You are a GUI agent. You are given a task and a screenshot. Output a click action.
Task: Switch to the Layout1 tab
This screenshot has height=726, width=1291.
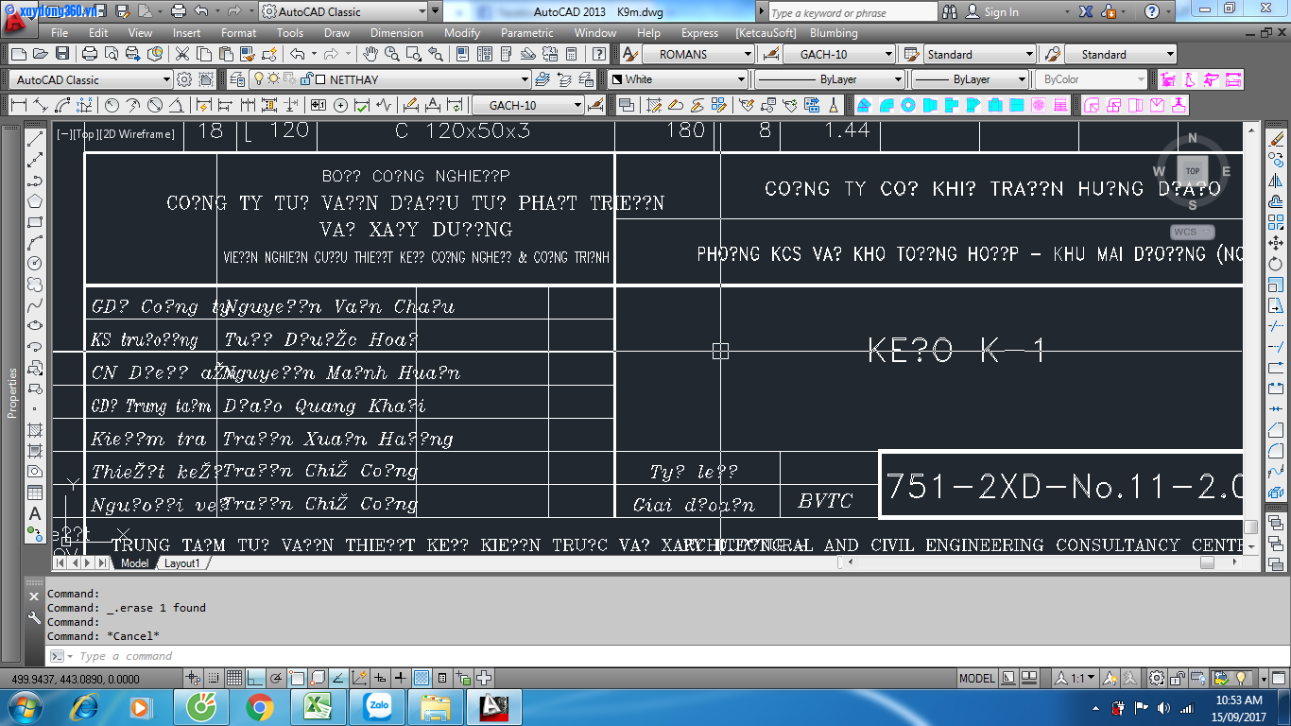[x=181, y=562]
